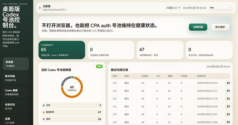This screenshot has height=125, width=238.
Task: Click the 任务 column header
Action: click(115, 76)
